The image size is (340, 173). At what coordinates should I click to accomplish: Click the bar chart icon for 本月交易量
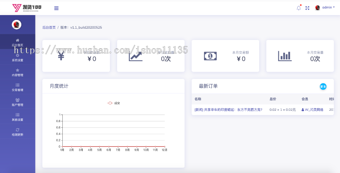tap(285, 56)
